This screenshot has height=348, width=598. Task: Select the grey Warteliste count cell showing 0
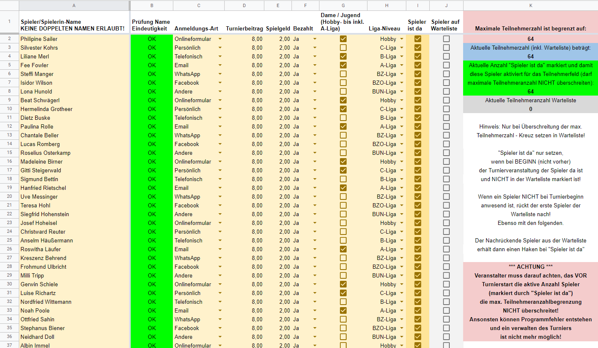530,109
